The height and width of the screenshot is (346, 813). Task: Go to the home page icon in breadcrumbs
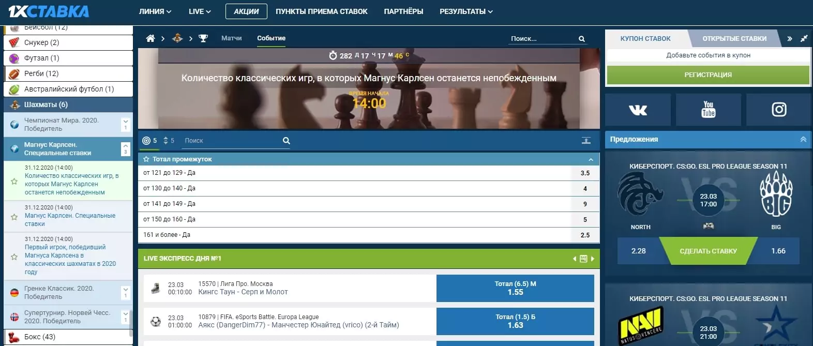point(150,38)
